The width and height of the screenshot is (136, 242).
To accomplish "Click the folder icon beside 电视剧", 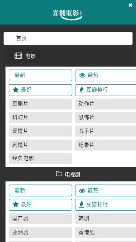I will point(59,174).
